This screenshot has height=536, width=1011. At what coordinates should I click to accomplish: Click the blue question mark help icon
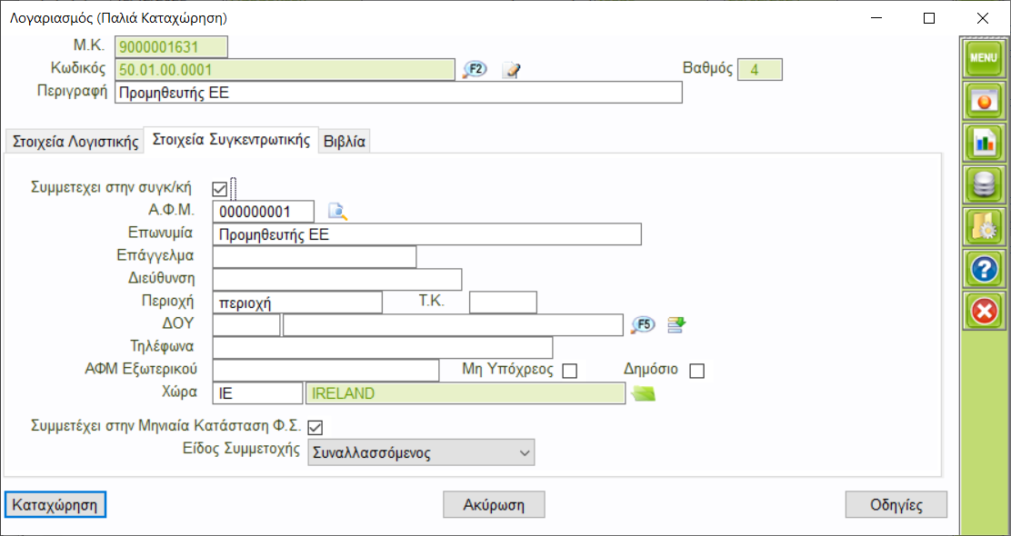pyautogui.click(x=984, y=269)
